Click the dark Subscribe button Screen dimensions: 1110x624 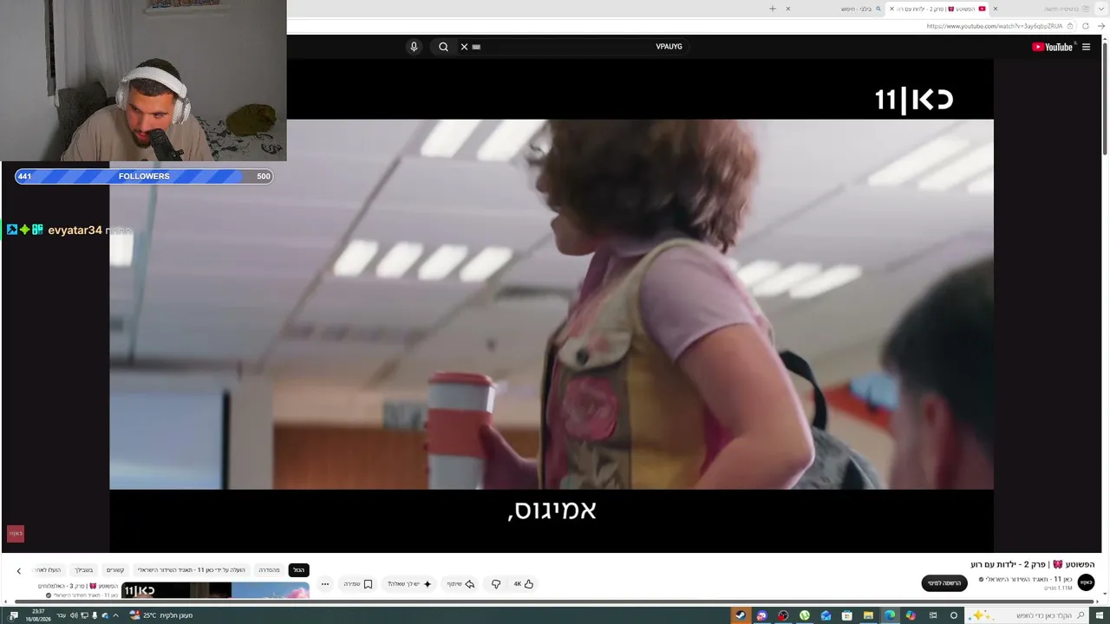tap(944, 583)
